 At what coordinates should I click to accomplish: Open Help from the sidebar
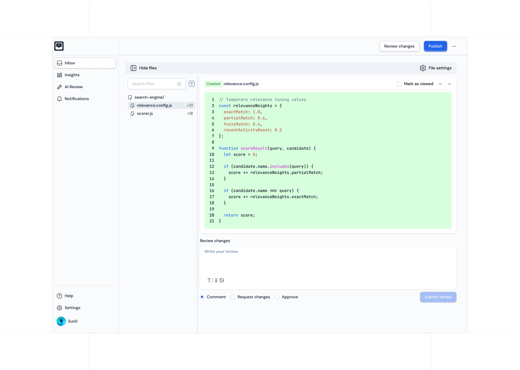tap(85, 296)
